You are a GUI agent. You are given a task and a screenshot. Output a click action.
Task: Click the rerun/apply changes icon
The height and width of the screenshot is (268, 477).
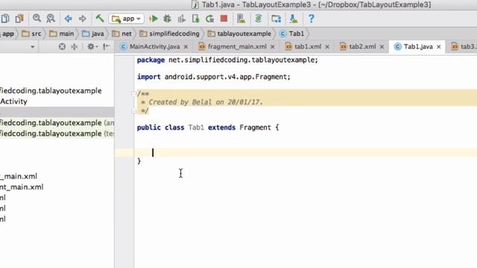coord(209,19)
